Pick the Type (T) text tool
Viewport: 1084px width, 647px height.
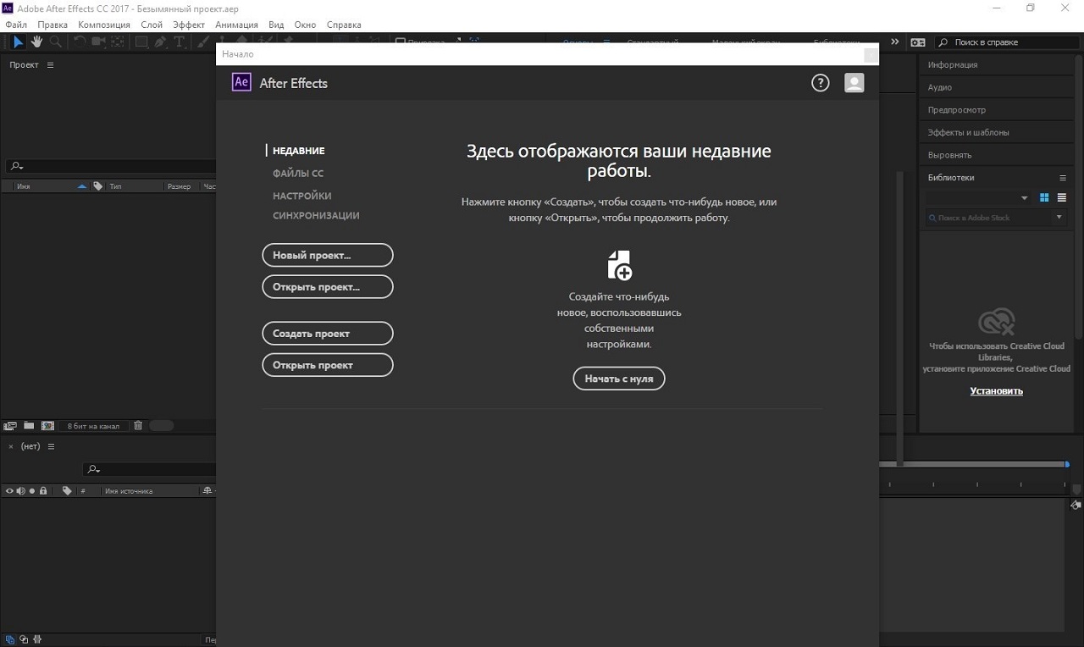click(x=179, y=41)
